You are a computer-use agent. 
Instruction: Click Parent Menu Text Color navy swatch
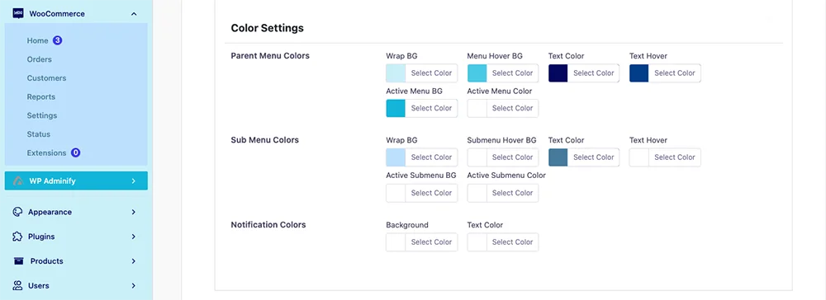(558, 73)
